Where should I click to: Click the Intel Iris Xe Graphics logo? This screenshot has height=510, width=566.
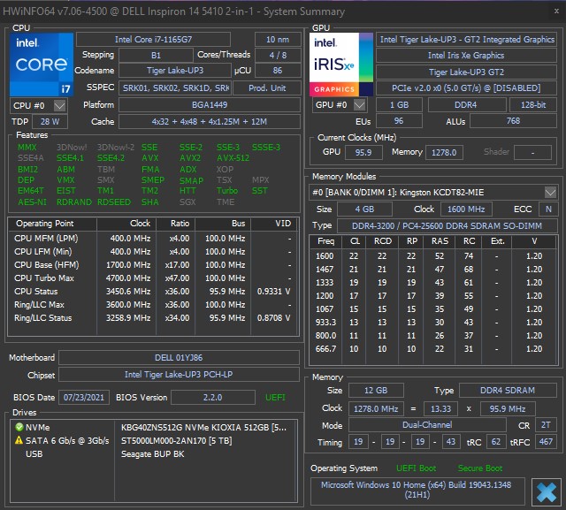pos(340,65)
